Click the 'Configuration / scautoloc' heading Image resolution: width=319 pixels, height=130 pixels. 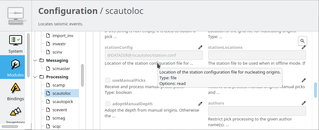91,11
